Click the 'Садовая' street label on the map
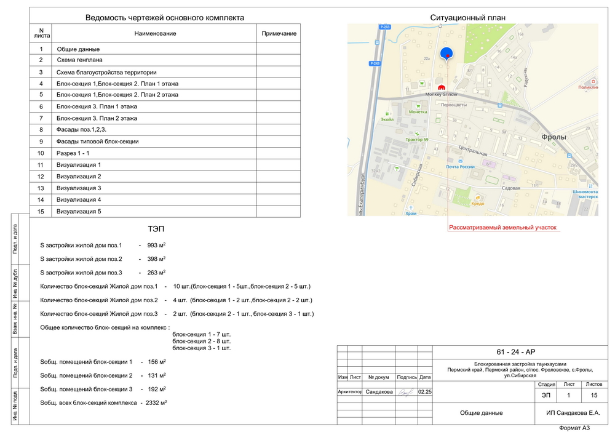 (511, 188)
